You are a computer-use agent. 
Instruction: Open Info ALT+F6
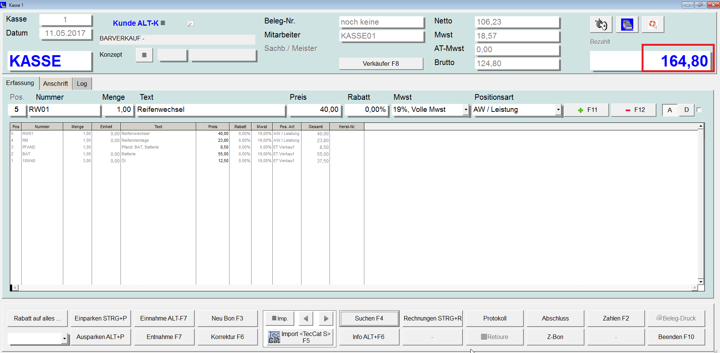pyautogui.click(x=369, y=337)
